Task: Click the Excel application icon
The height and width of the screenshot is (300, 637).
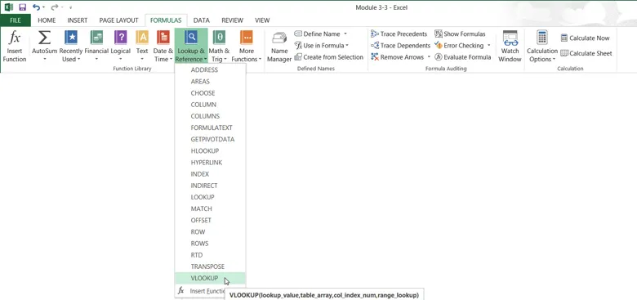Action: coord(9,7)
